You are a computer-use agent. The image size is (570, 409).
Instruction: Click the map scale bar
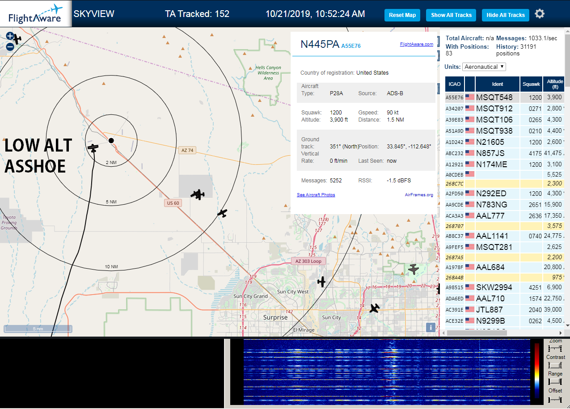(x=38, y=329)
